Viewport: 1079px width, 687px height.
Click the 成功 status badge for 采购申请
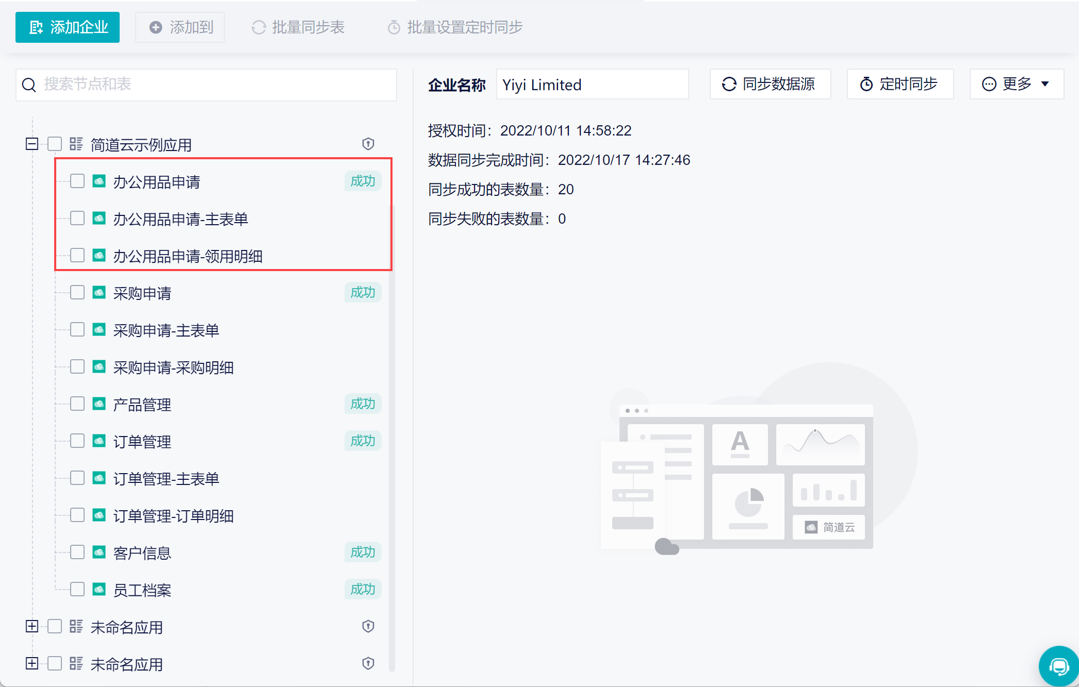[x=363, y=292]
